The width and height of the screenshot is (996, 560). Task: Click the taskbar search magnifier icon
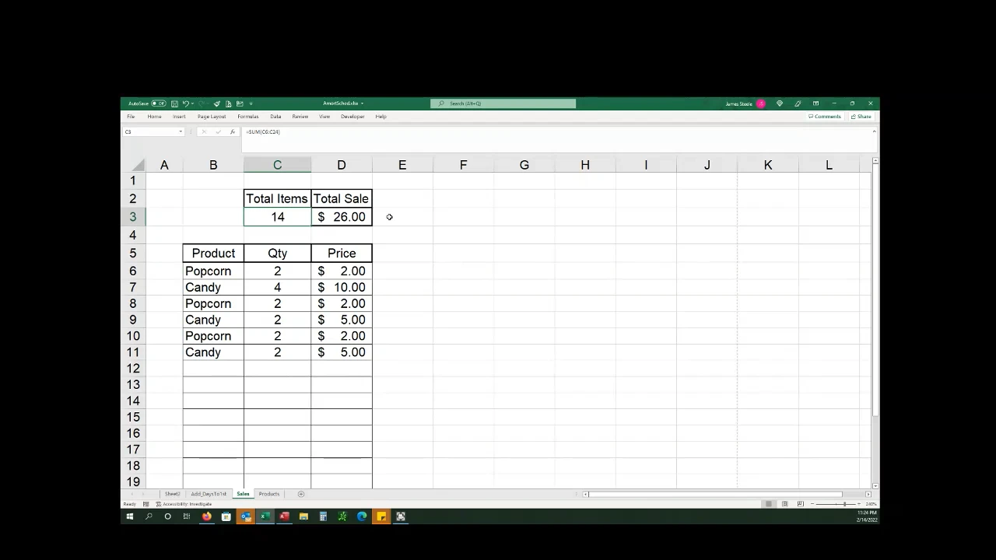[149, 516]
